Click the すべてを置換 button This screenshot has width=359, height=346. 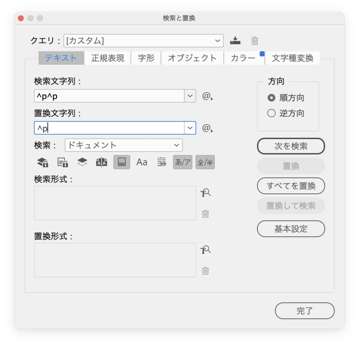click(291, 186)
